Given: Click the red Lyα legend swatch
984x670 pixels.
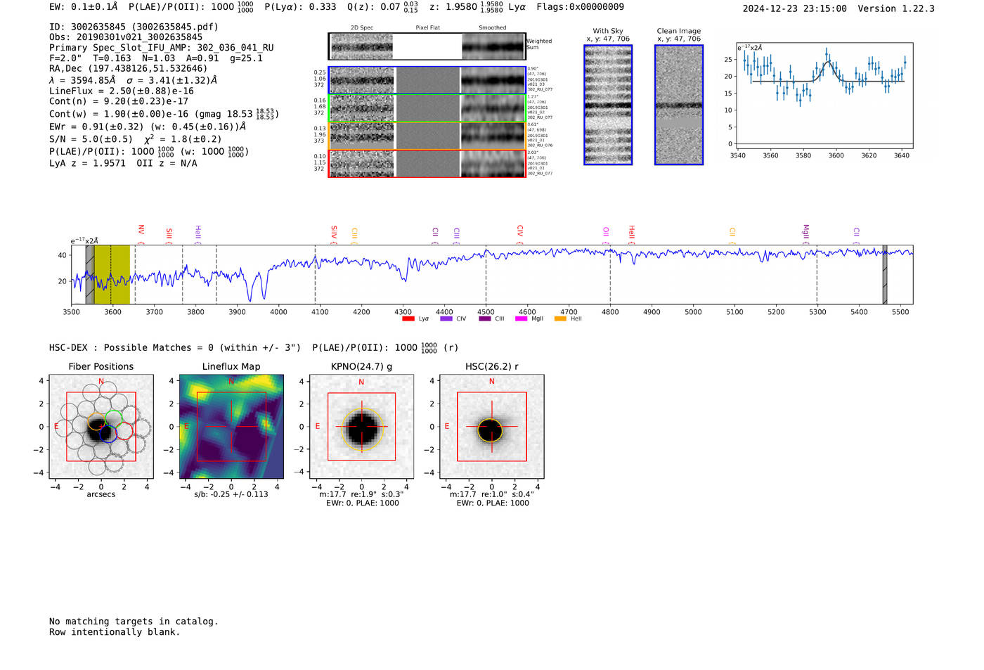Looking at the screenshot, I should (x=408, y=318).
